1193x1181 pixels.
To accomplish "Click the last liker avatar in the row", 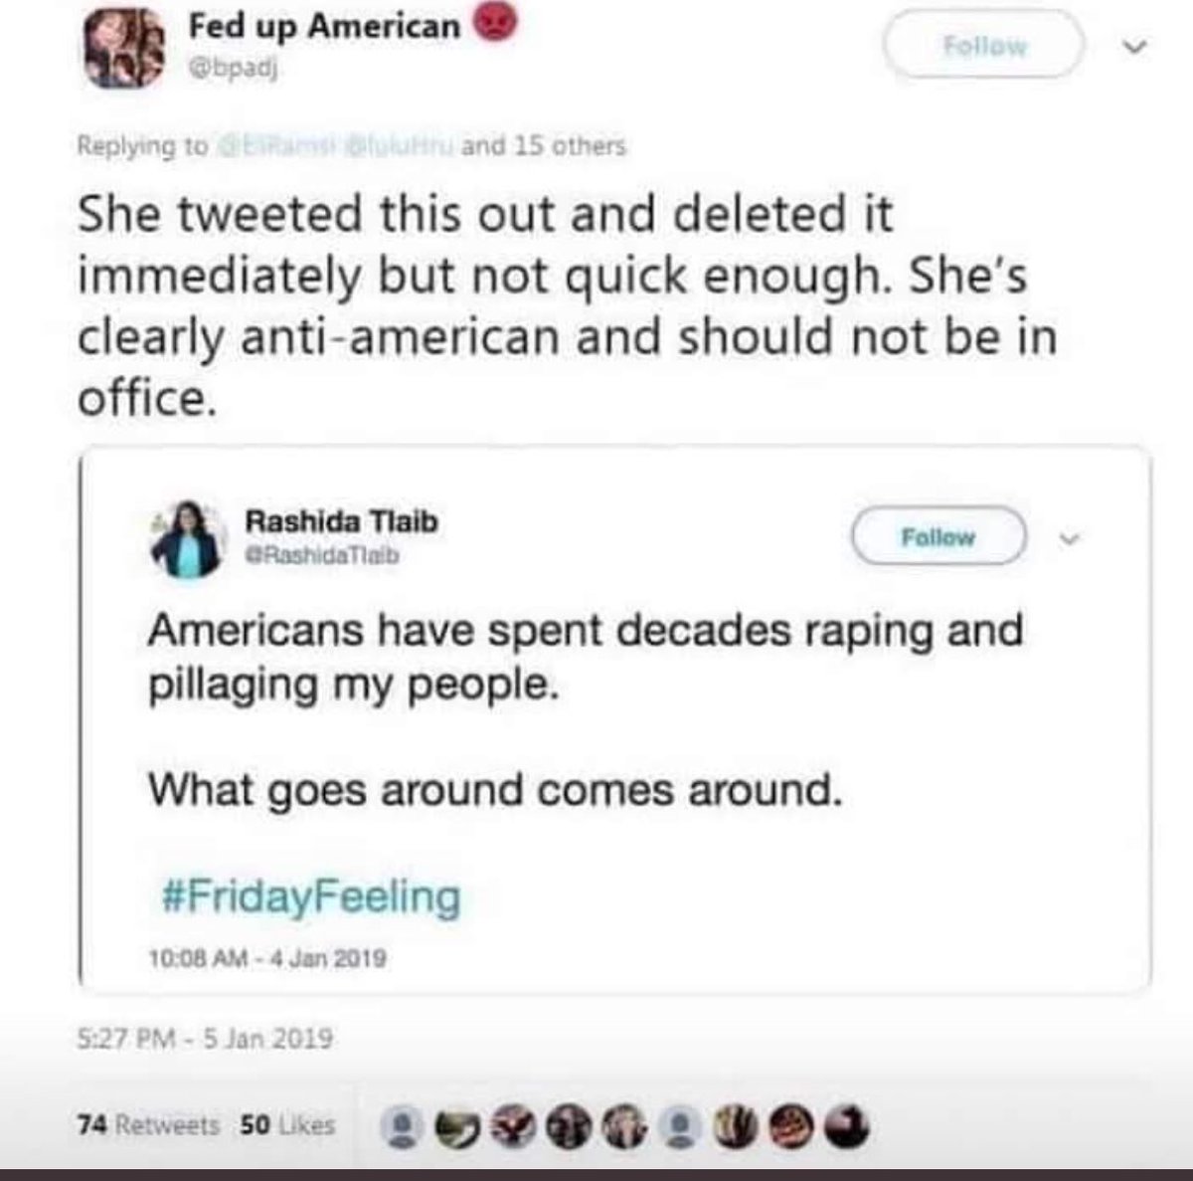I will coord(846,1126).
